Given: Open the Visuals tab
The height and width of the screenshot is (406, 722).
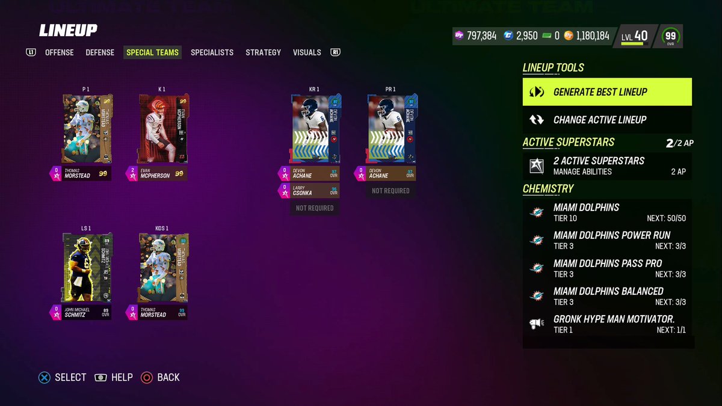Looking at the screenshot, I should (x=307, y=52).
